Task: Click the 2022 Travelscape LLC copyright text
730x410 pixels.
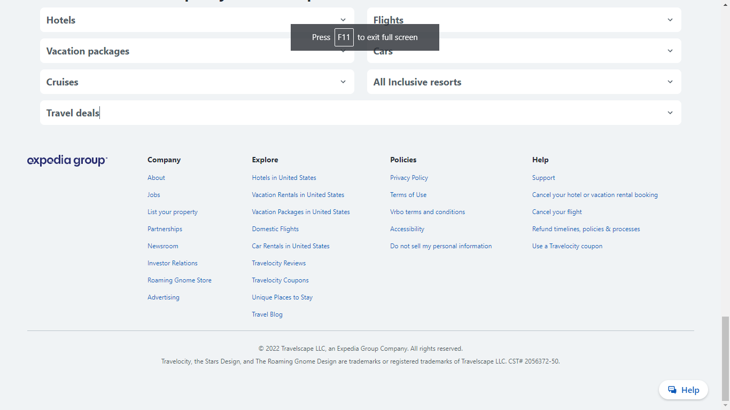Action: click(361, 349)
